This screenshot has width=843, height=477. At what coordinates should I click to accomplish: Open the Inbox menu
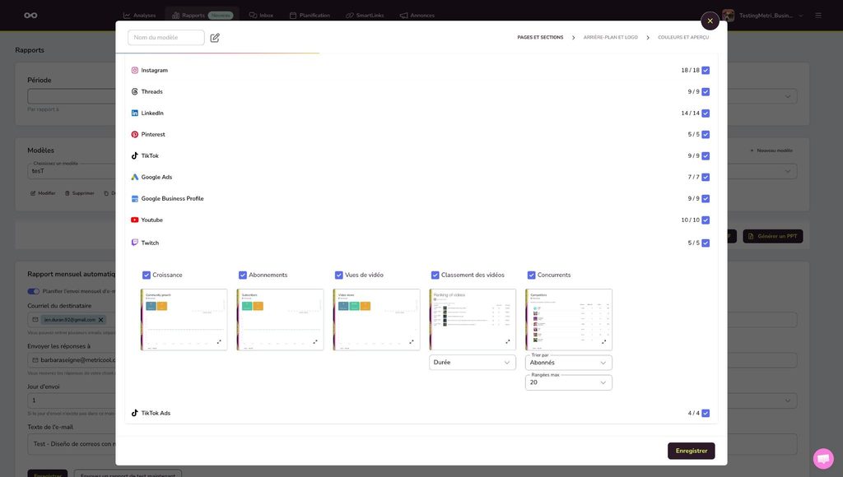click(x=261, y=16)
